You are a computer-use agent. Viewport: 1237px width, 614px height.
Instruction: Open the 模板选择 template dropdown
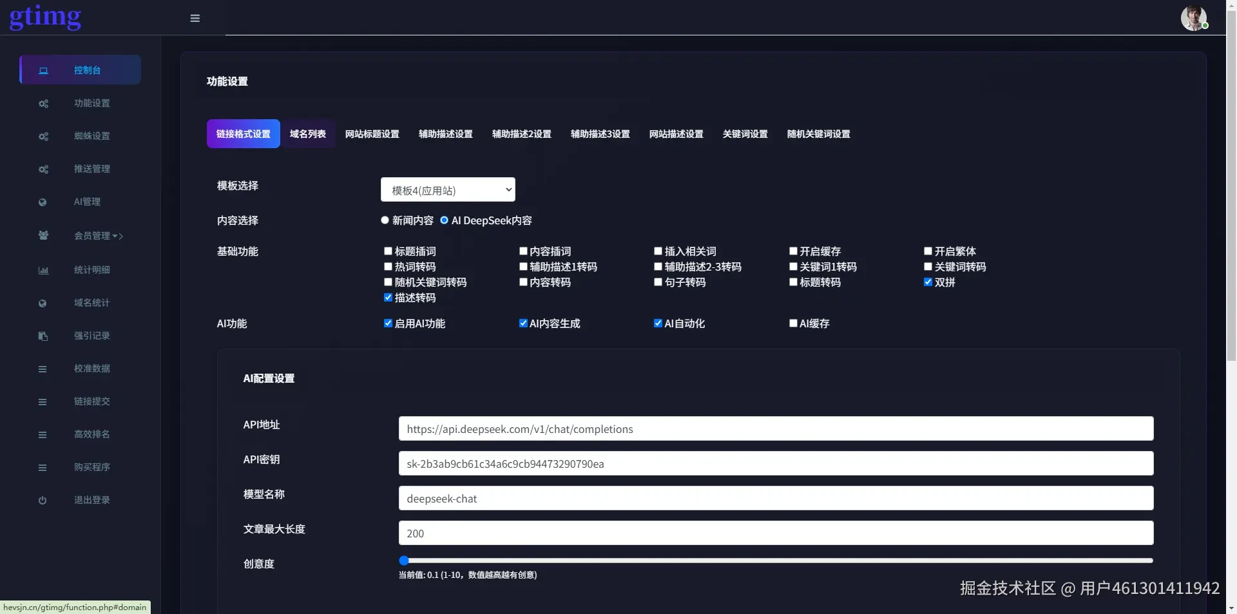[447, 189]
